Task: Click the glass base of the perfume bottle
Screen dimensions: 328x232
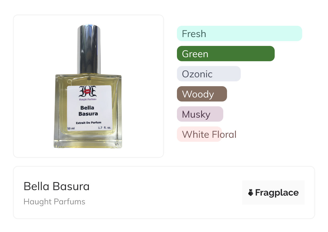Action: [x=88, y=141]
